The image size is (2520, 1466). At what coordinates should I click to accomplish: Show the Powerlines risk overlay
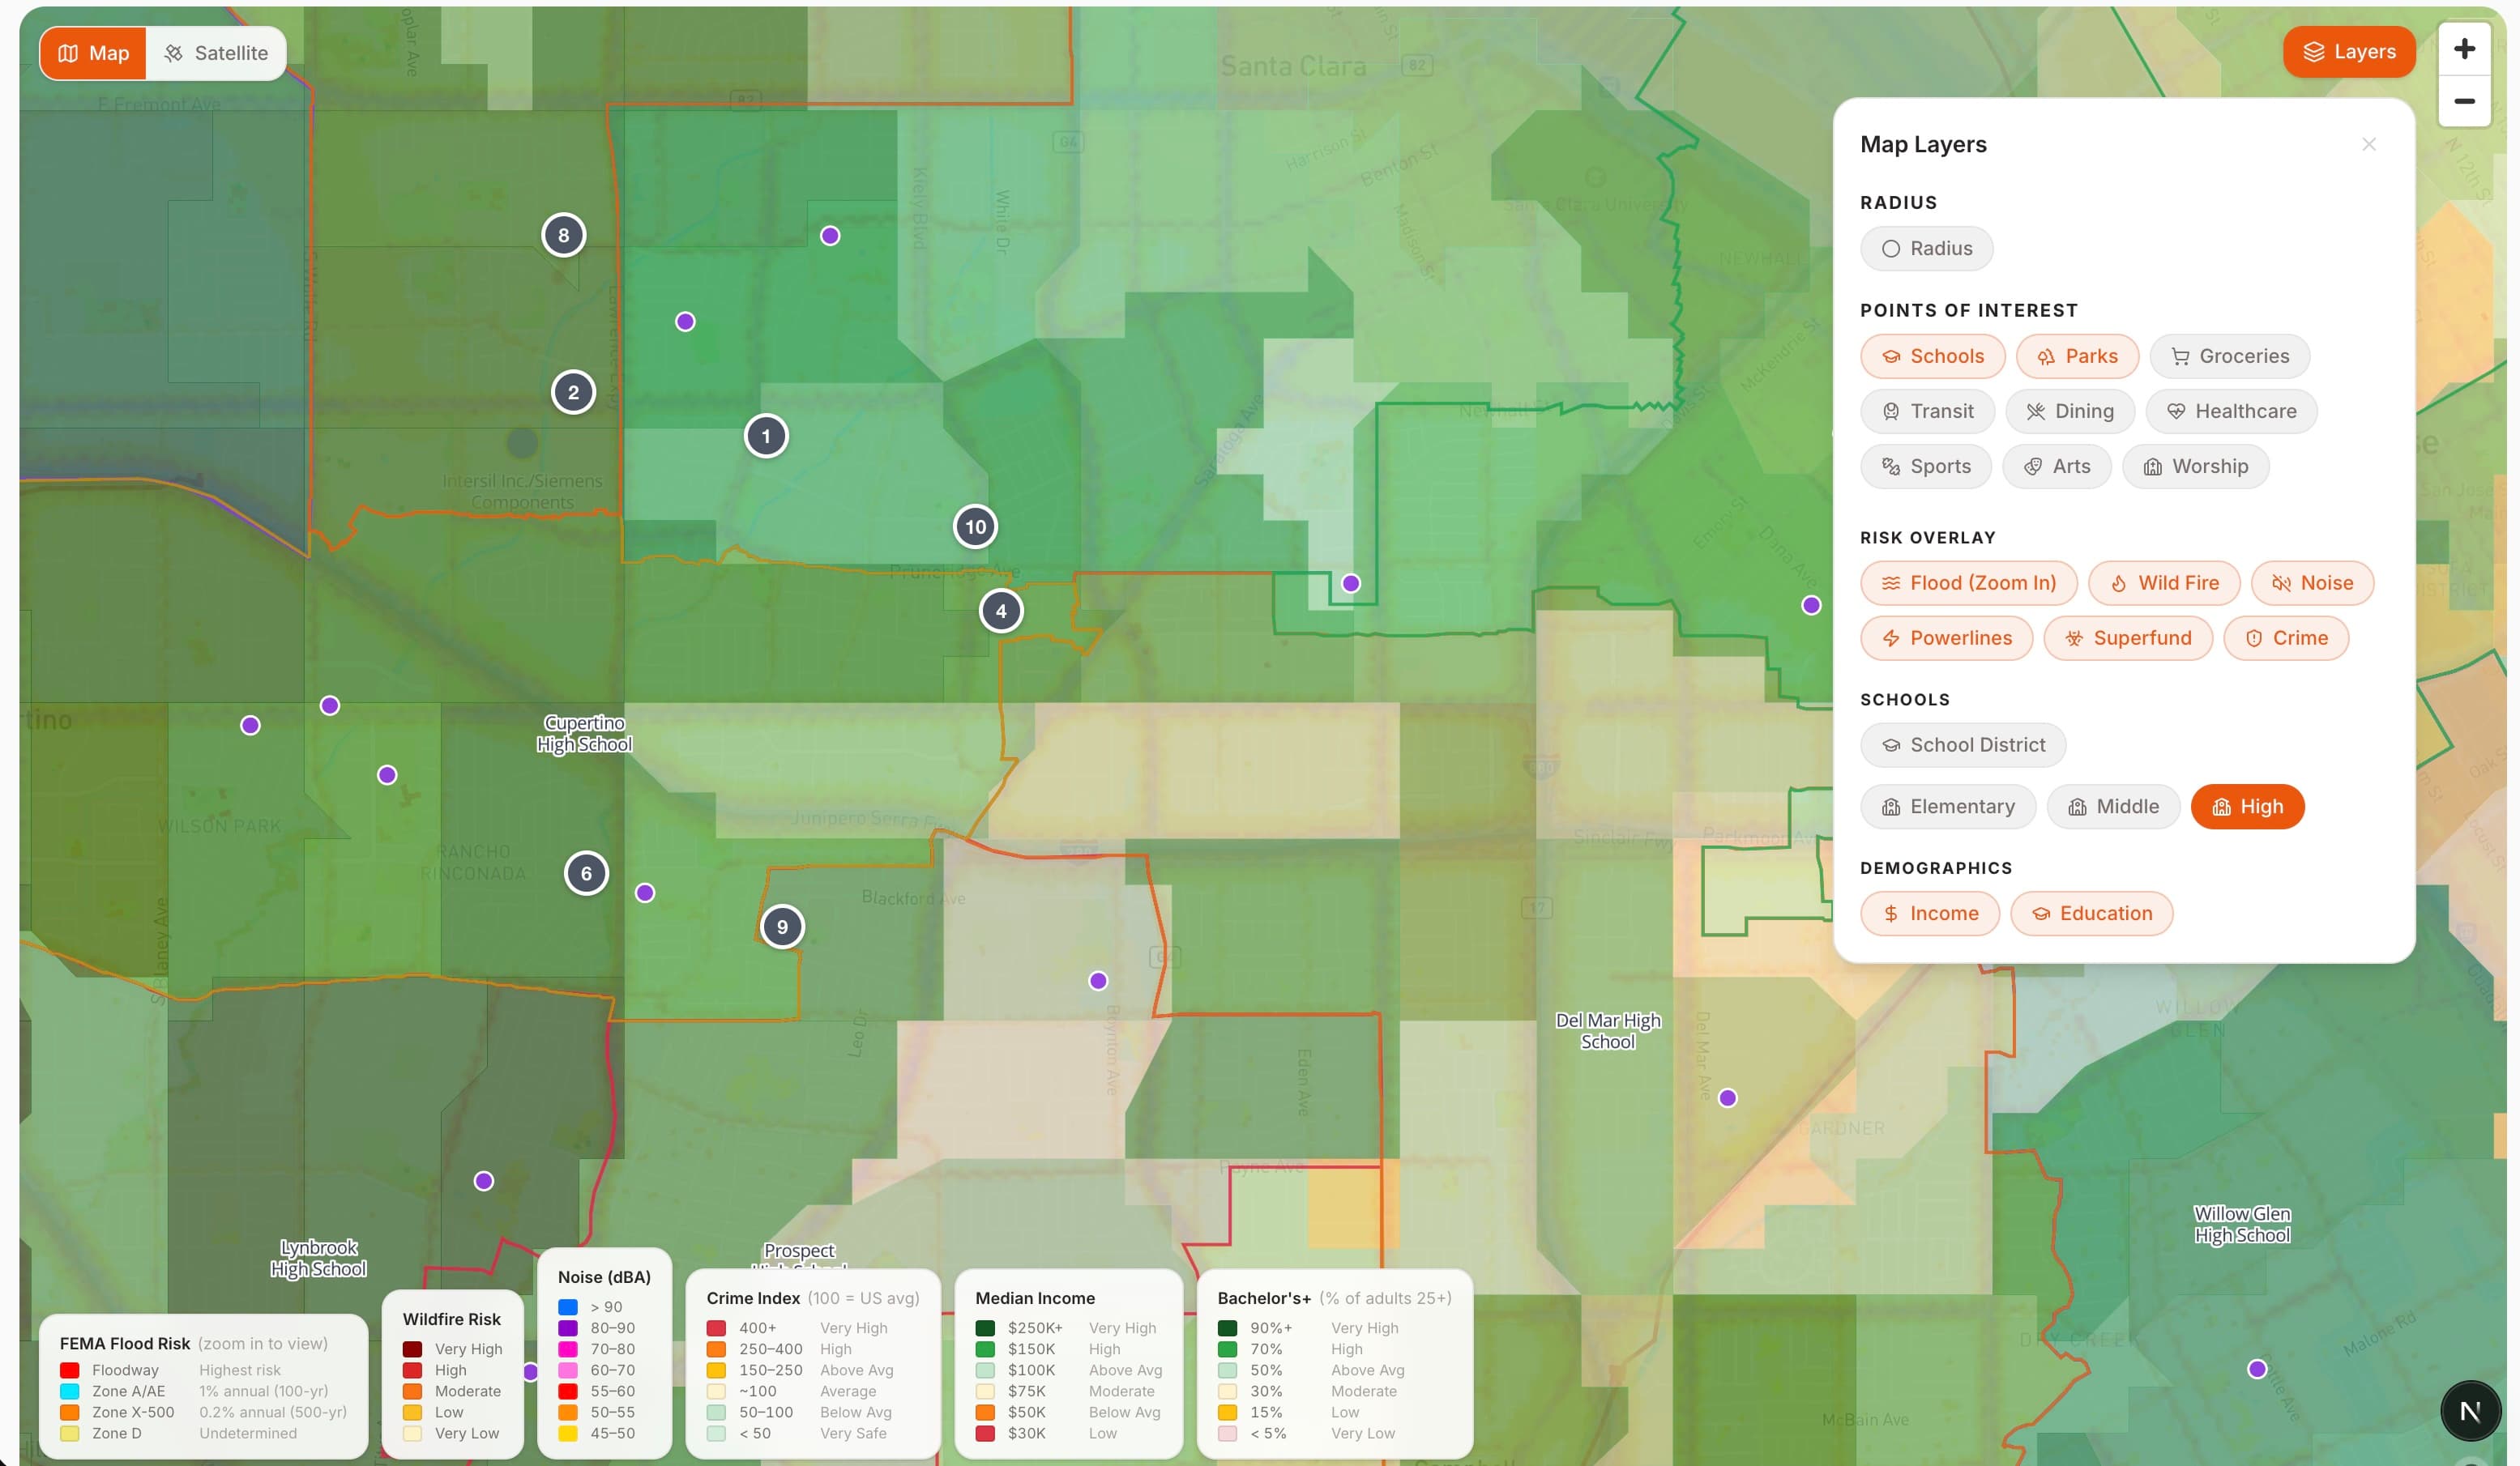pyautogui.click(x=1946, y=637)
